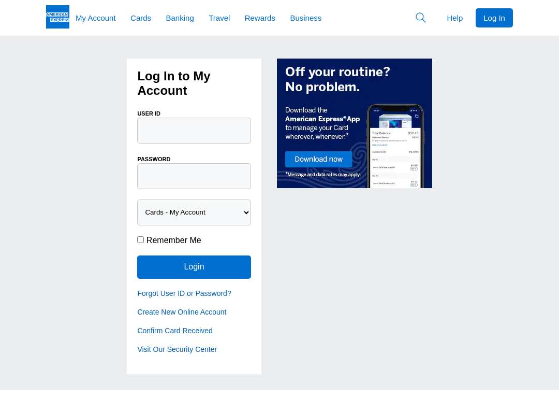
Task: Expand the Cards - My Account dropdown
Action: [x=194, y=212]
